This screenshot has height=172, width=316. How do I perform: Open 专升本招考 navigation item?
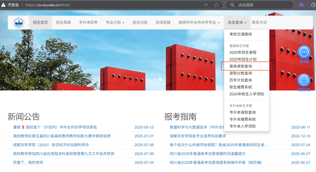click(x=88, y=23)
